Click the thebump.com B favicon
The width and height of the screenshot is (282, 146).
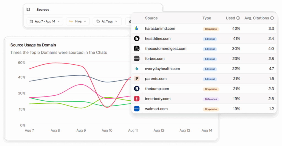[x=137, y=89]
